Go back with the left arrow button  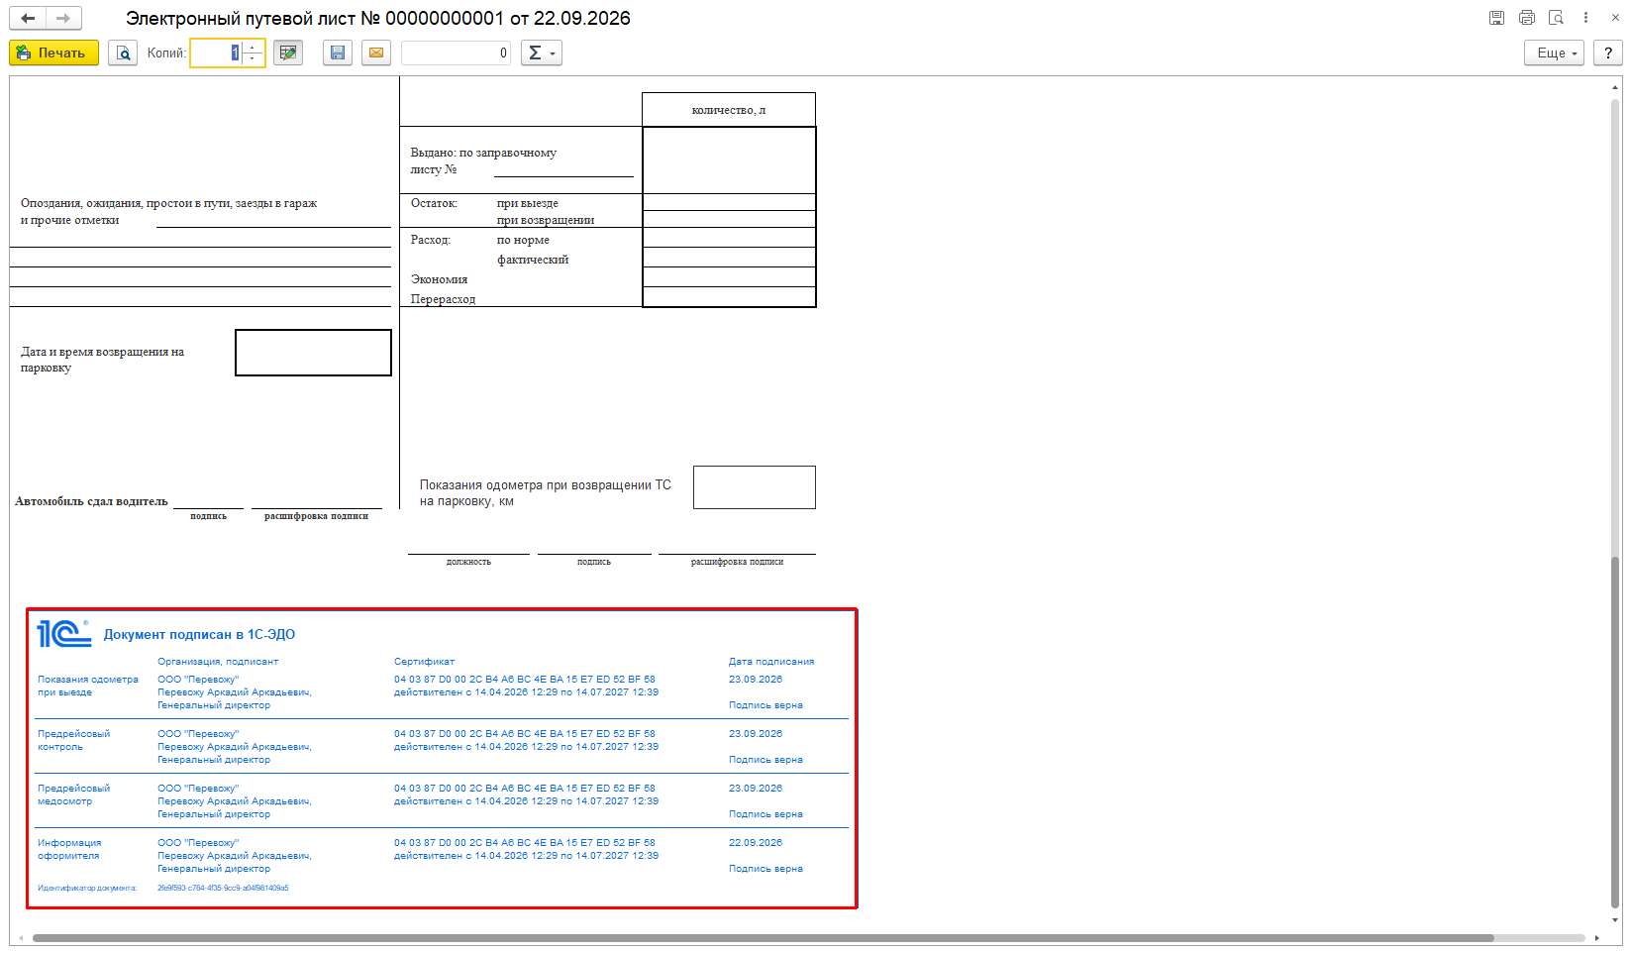click(x=28, y=18)
